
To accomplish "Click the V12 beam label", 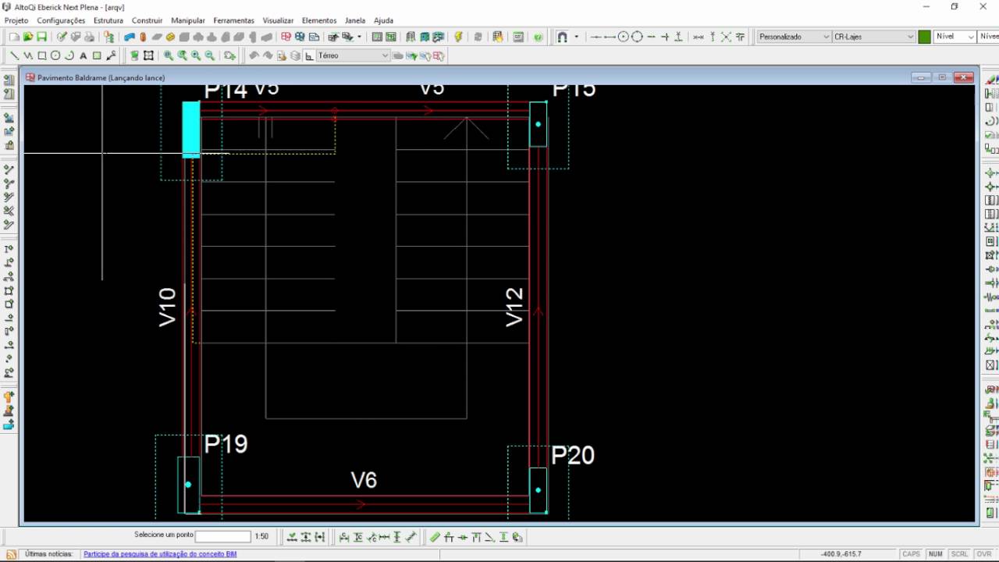I will (514, 307).
